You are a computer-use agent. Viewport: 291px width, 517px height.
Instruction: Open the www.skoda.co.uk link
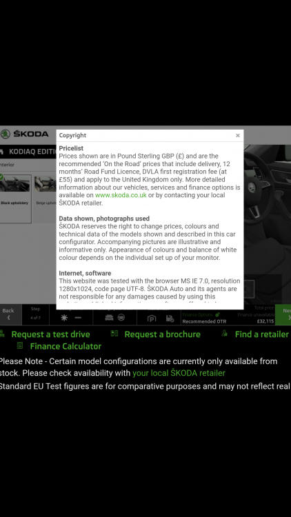coord(121,195)
